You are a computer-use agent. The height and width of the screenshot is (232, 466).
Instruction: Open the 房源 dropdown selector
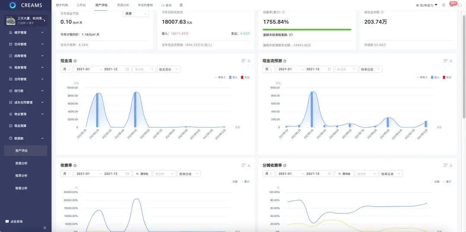135,13
